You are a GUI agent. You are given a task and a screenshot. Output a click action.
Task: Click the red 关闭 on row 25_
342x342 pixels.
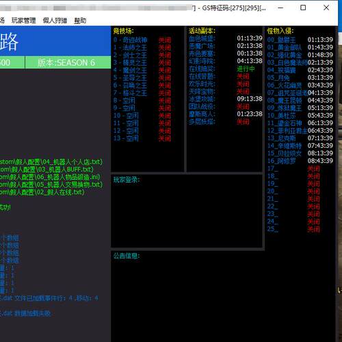coord(313,229)
